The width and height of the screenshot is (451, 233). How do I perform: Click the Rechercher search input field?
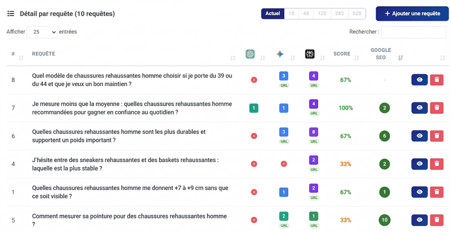[414, 32]
